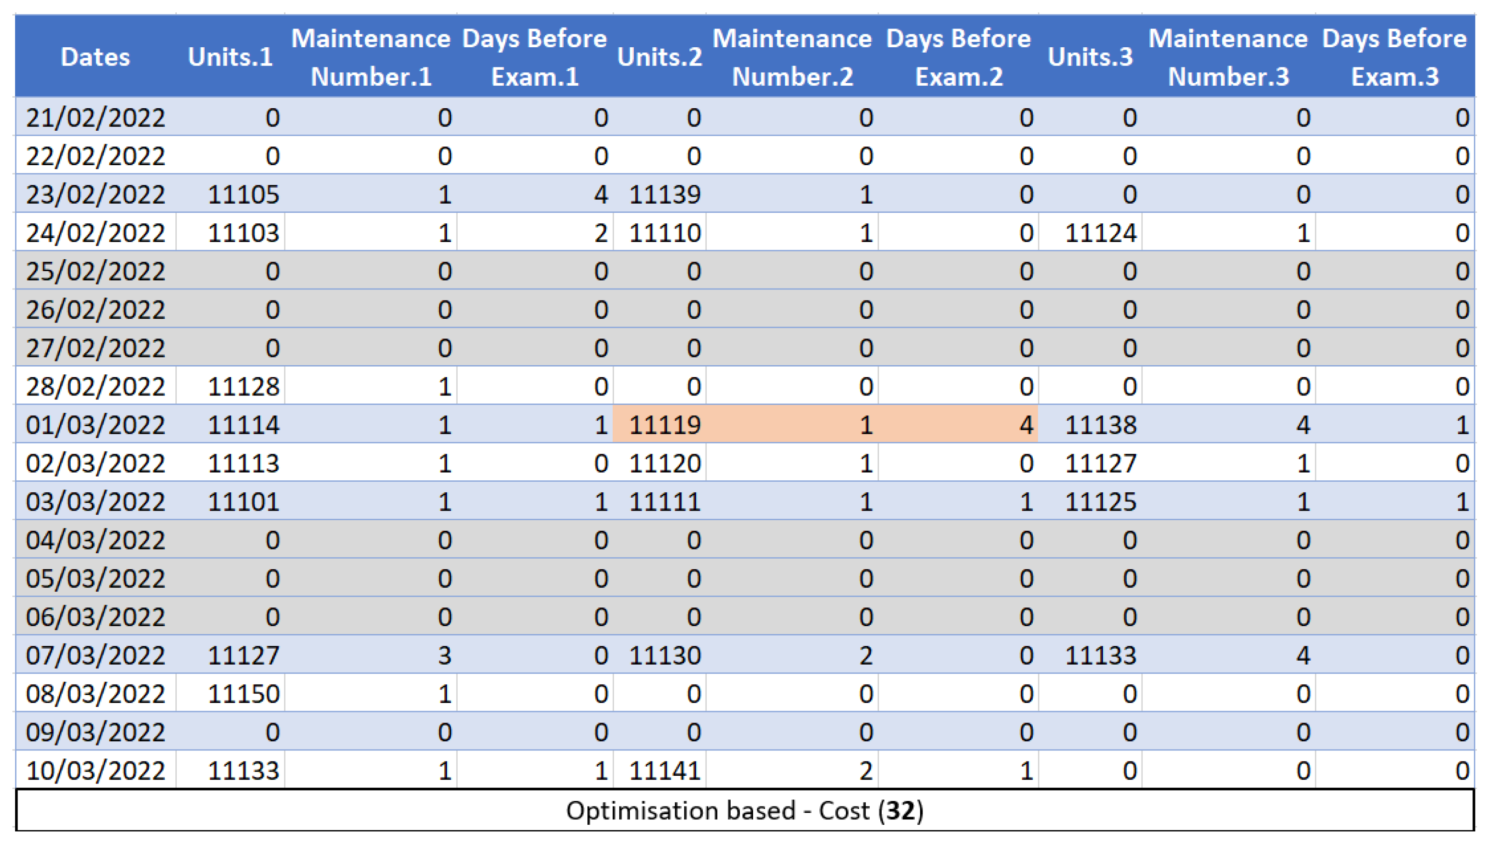Viewport: 1488px width, 845px height.
Task: Click unit value 11101 in Units.1
Action: (243, 501)
